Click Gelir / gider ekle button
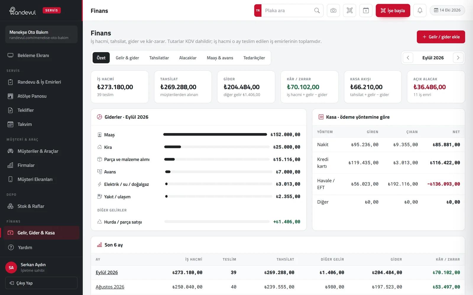The height and width of the screenshot is (295, 473). click(441, 37)
